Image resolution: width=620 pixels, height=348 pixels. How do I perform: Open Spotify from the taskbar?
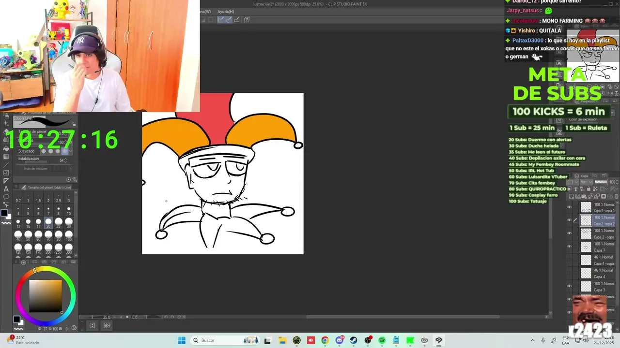point(382,340)
